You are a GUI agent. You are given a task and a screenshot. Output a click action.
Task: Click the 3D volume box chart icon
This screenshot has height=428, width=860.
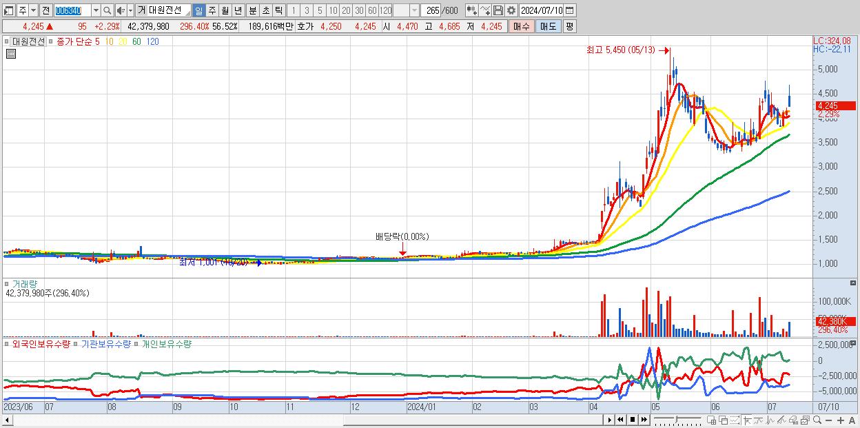[794, 420]
